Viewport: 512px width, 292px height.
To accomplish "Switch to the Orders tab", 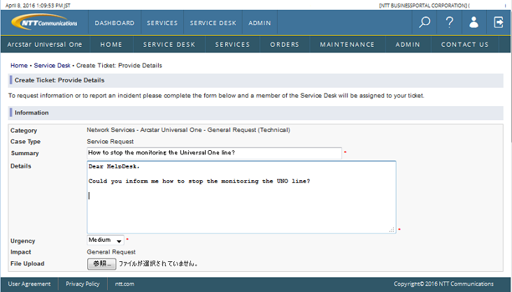I will [x=285, y=45].
